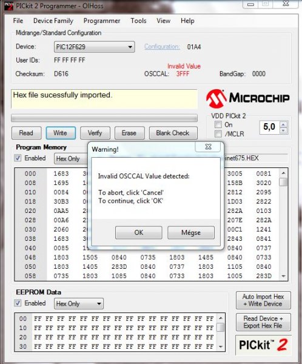The height and width of the screenshot is (364, 302).
Task: Select program memory cell 1683 at address 000
Action: coord(61,174)
